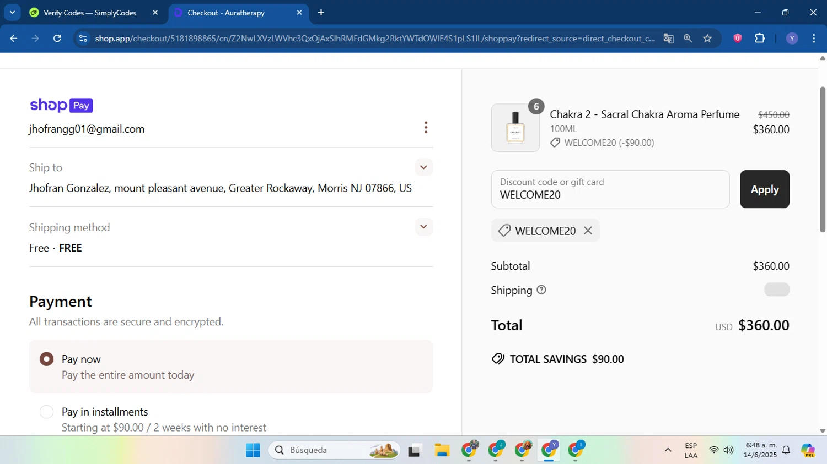
Task: Open Chrome three-dot menu
Action: [814, 39]
